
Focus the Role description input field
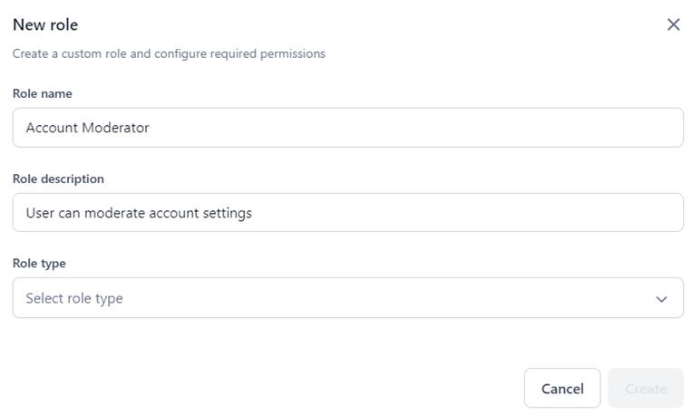click(x=347, y=213)
